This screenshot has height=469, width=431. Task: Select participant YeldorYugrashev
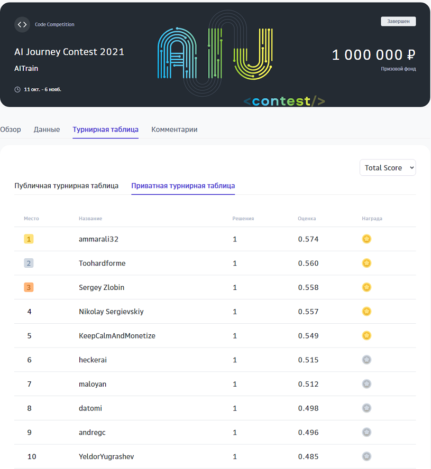coord(106,456)
